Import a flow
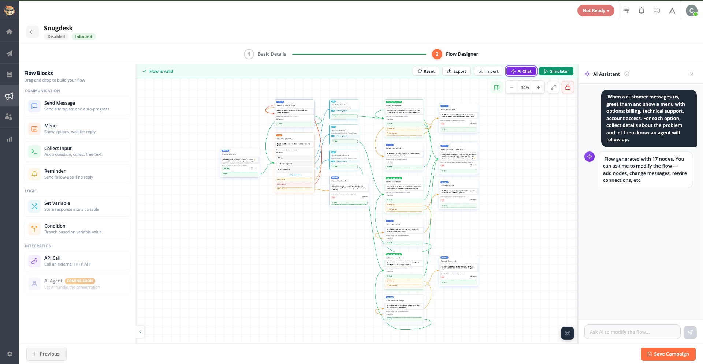Viewport: 703px width, 364px height. click(488, 71)
